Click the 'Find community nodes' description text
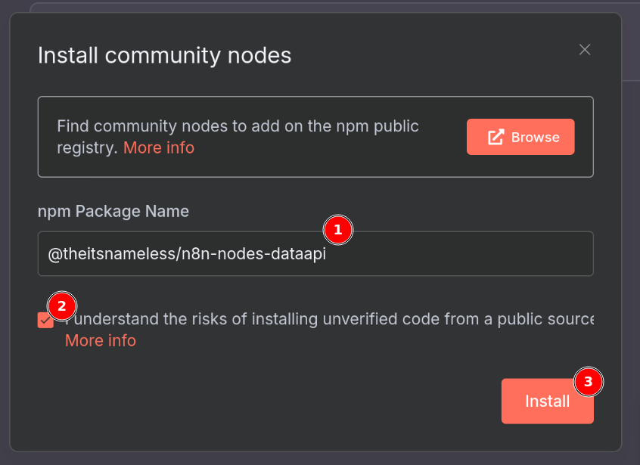Screen dimensions: 640x465 tap(238, 126)
